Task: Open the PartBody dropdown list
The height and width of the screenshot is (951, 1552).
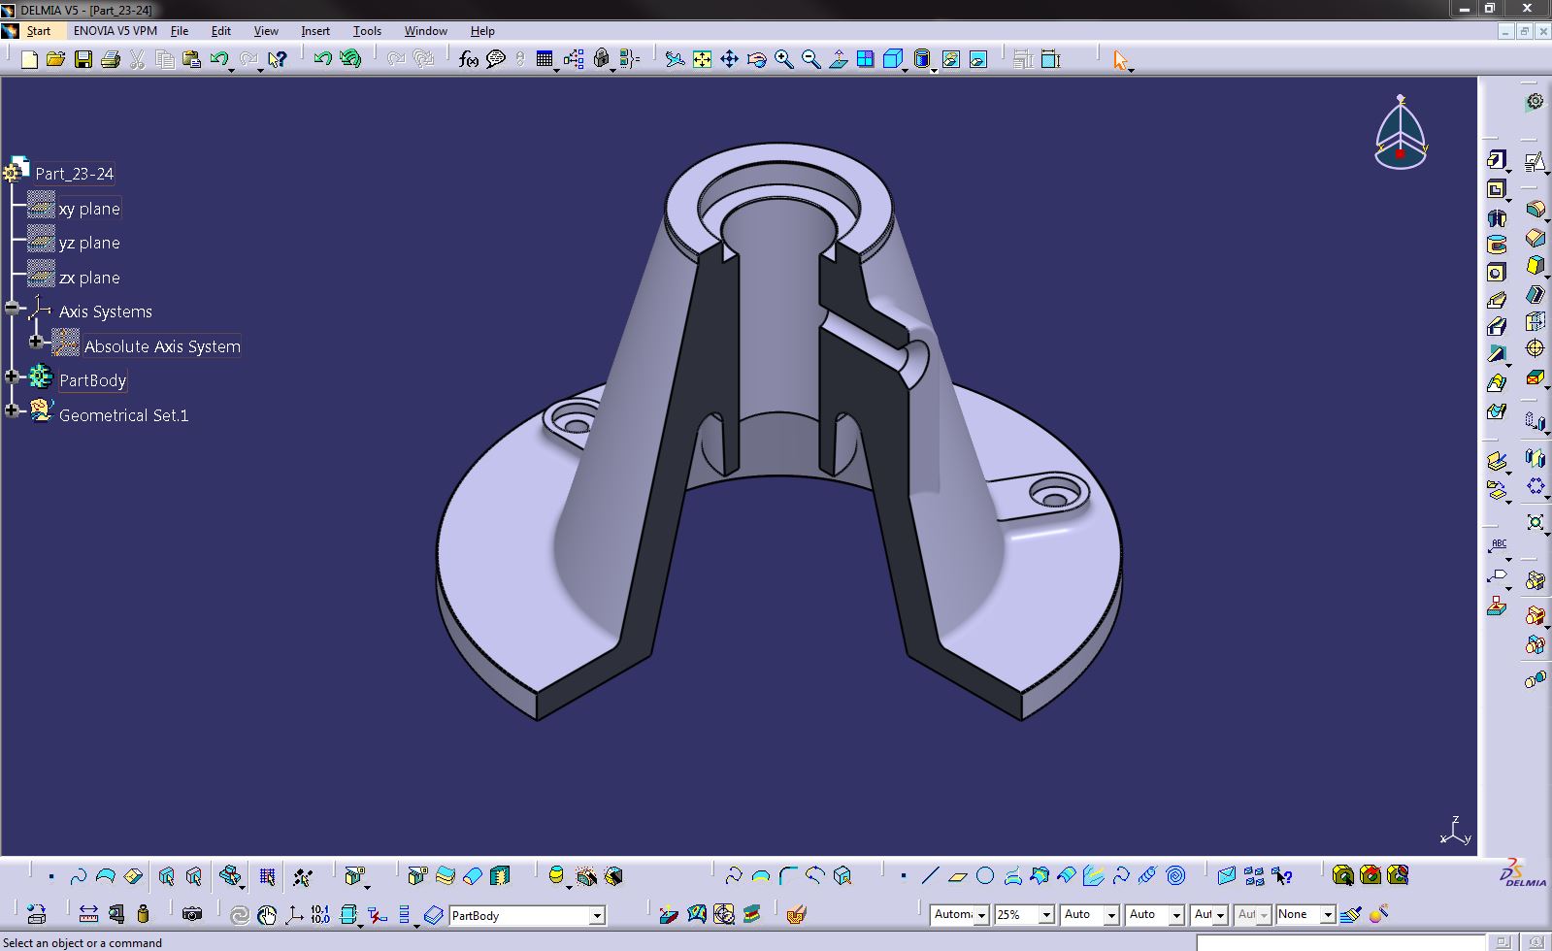Action: coord(597,915)
